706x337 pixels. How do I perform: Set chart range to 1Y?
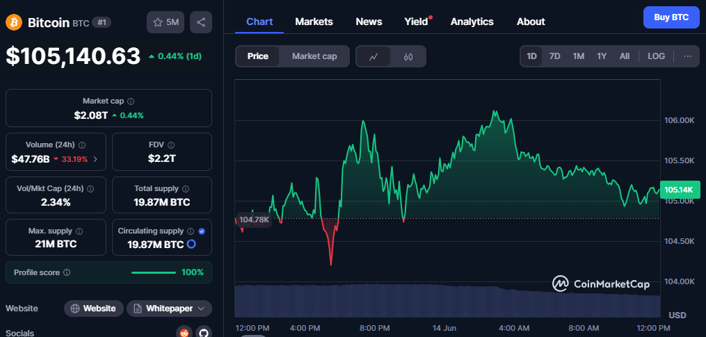pyautogui.click(x=602, y=56)
